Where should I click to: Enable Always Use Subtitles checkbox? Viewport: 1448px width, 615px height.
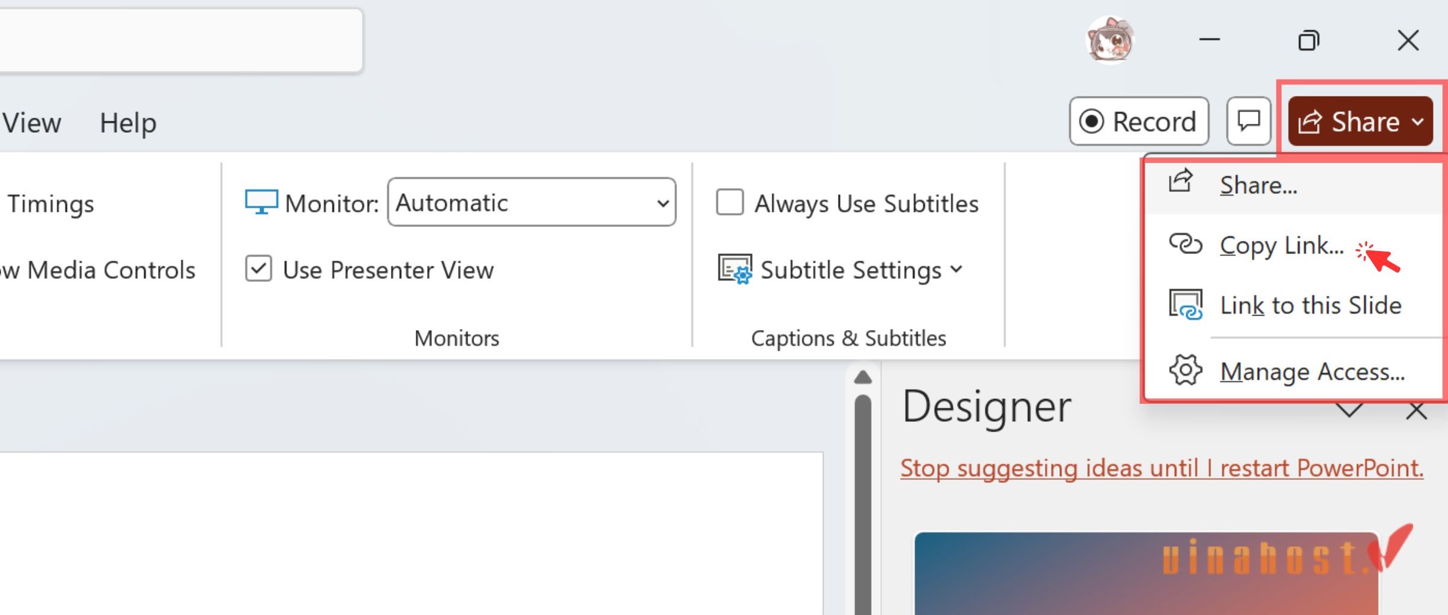pyautogui.click(x=729, y=202)
